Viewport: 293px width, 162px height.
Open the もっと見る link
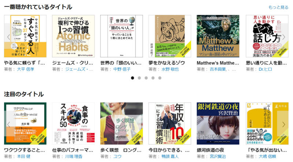278,7
